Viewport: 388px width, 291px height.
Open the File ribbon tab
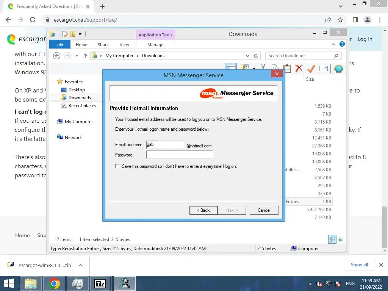tap(60, 44)
